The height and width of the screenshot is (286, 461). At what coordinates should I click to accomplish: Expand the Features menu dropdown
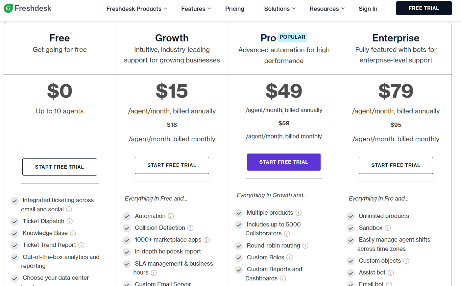point(196,9)
